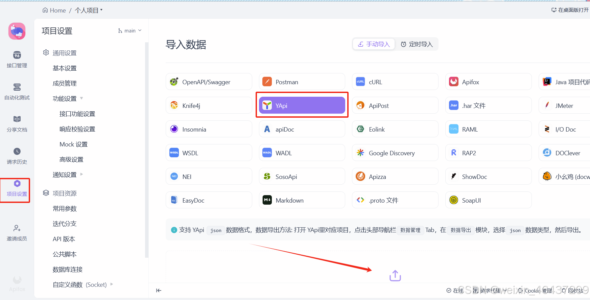The height and width of the screenshot is (300, 590).
Task: Click the upload icon in drop area
Action: [x=395, y=276]
